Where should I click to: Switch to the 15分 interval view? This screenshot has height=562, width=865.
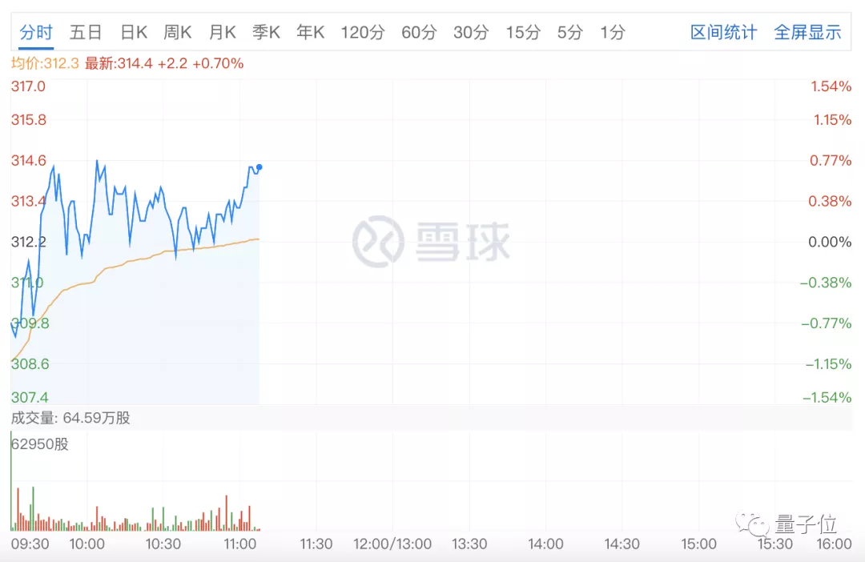(522, 32)
